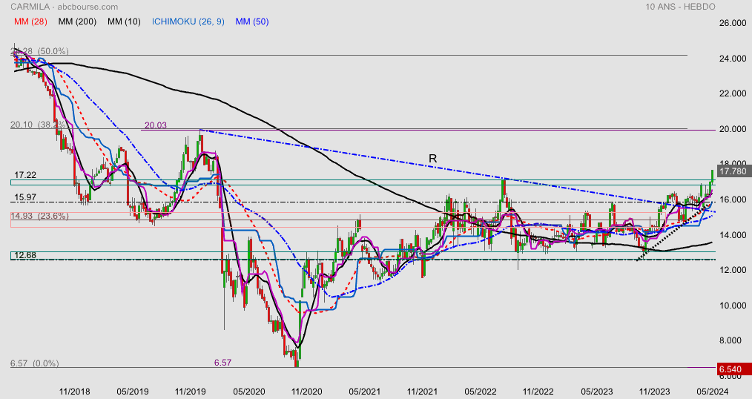
Task: Click the 05/2020 date axis label
Action: [248, 392]
